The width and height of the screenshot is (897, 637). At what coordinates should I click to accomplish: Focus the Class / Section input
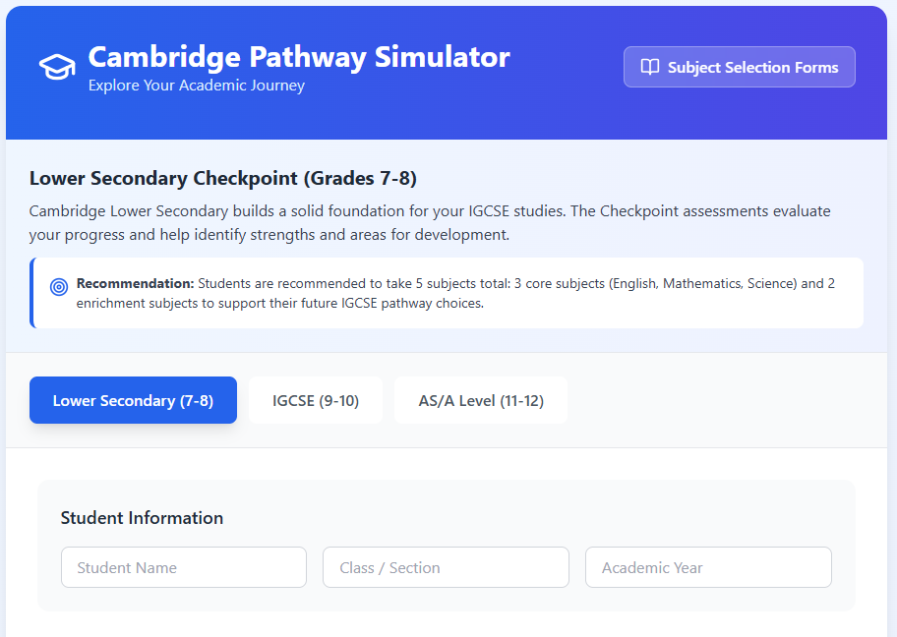[x=446, y=567]
